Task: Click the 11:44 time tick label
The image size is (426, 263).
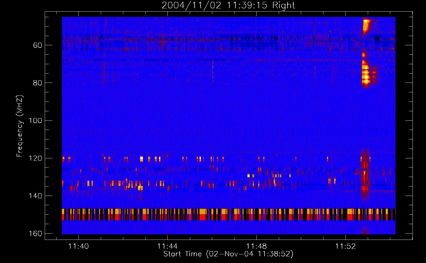Action: coord(167,246)
